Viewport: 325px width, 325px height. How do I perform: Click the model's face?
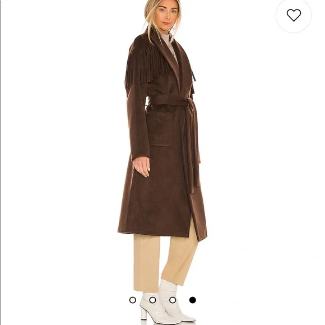coord(166,15)
